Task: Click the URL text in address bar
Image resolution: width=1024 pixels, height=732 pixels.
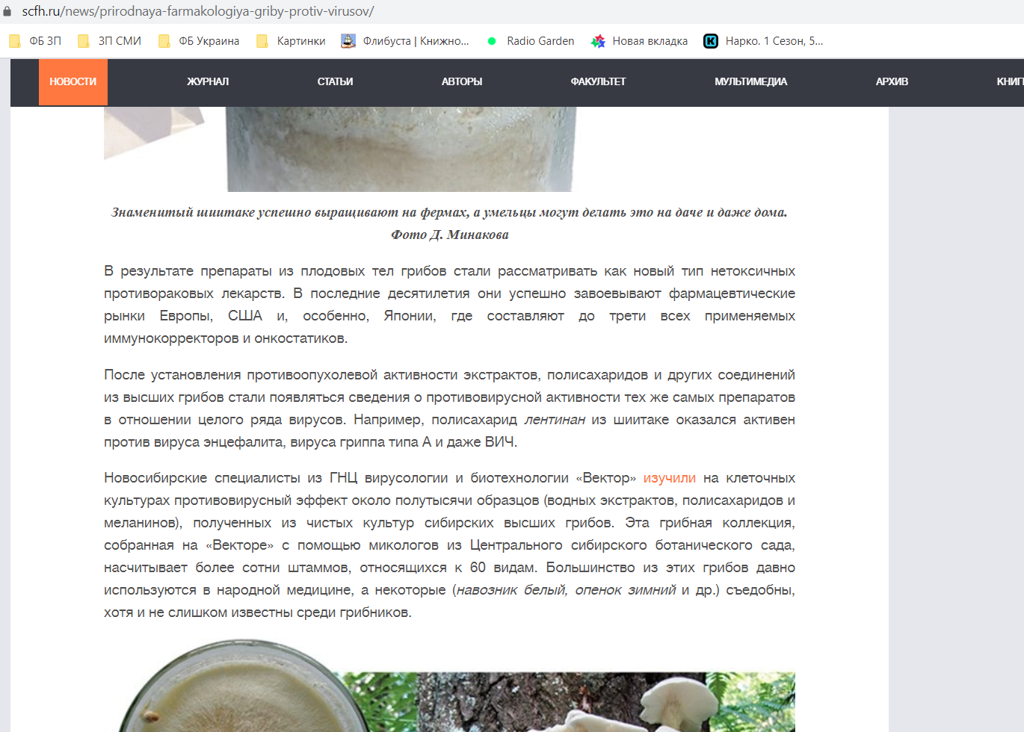Action: coord(198,12)
